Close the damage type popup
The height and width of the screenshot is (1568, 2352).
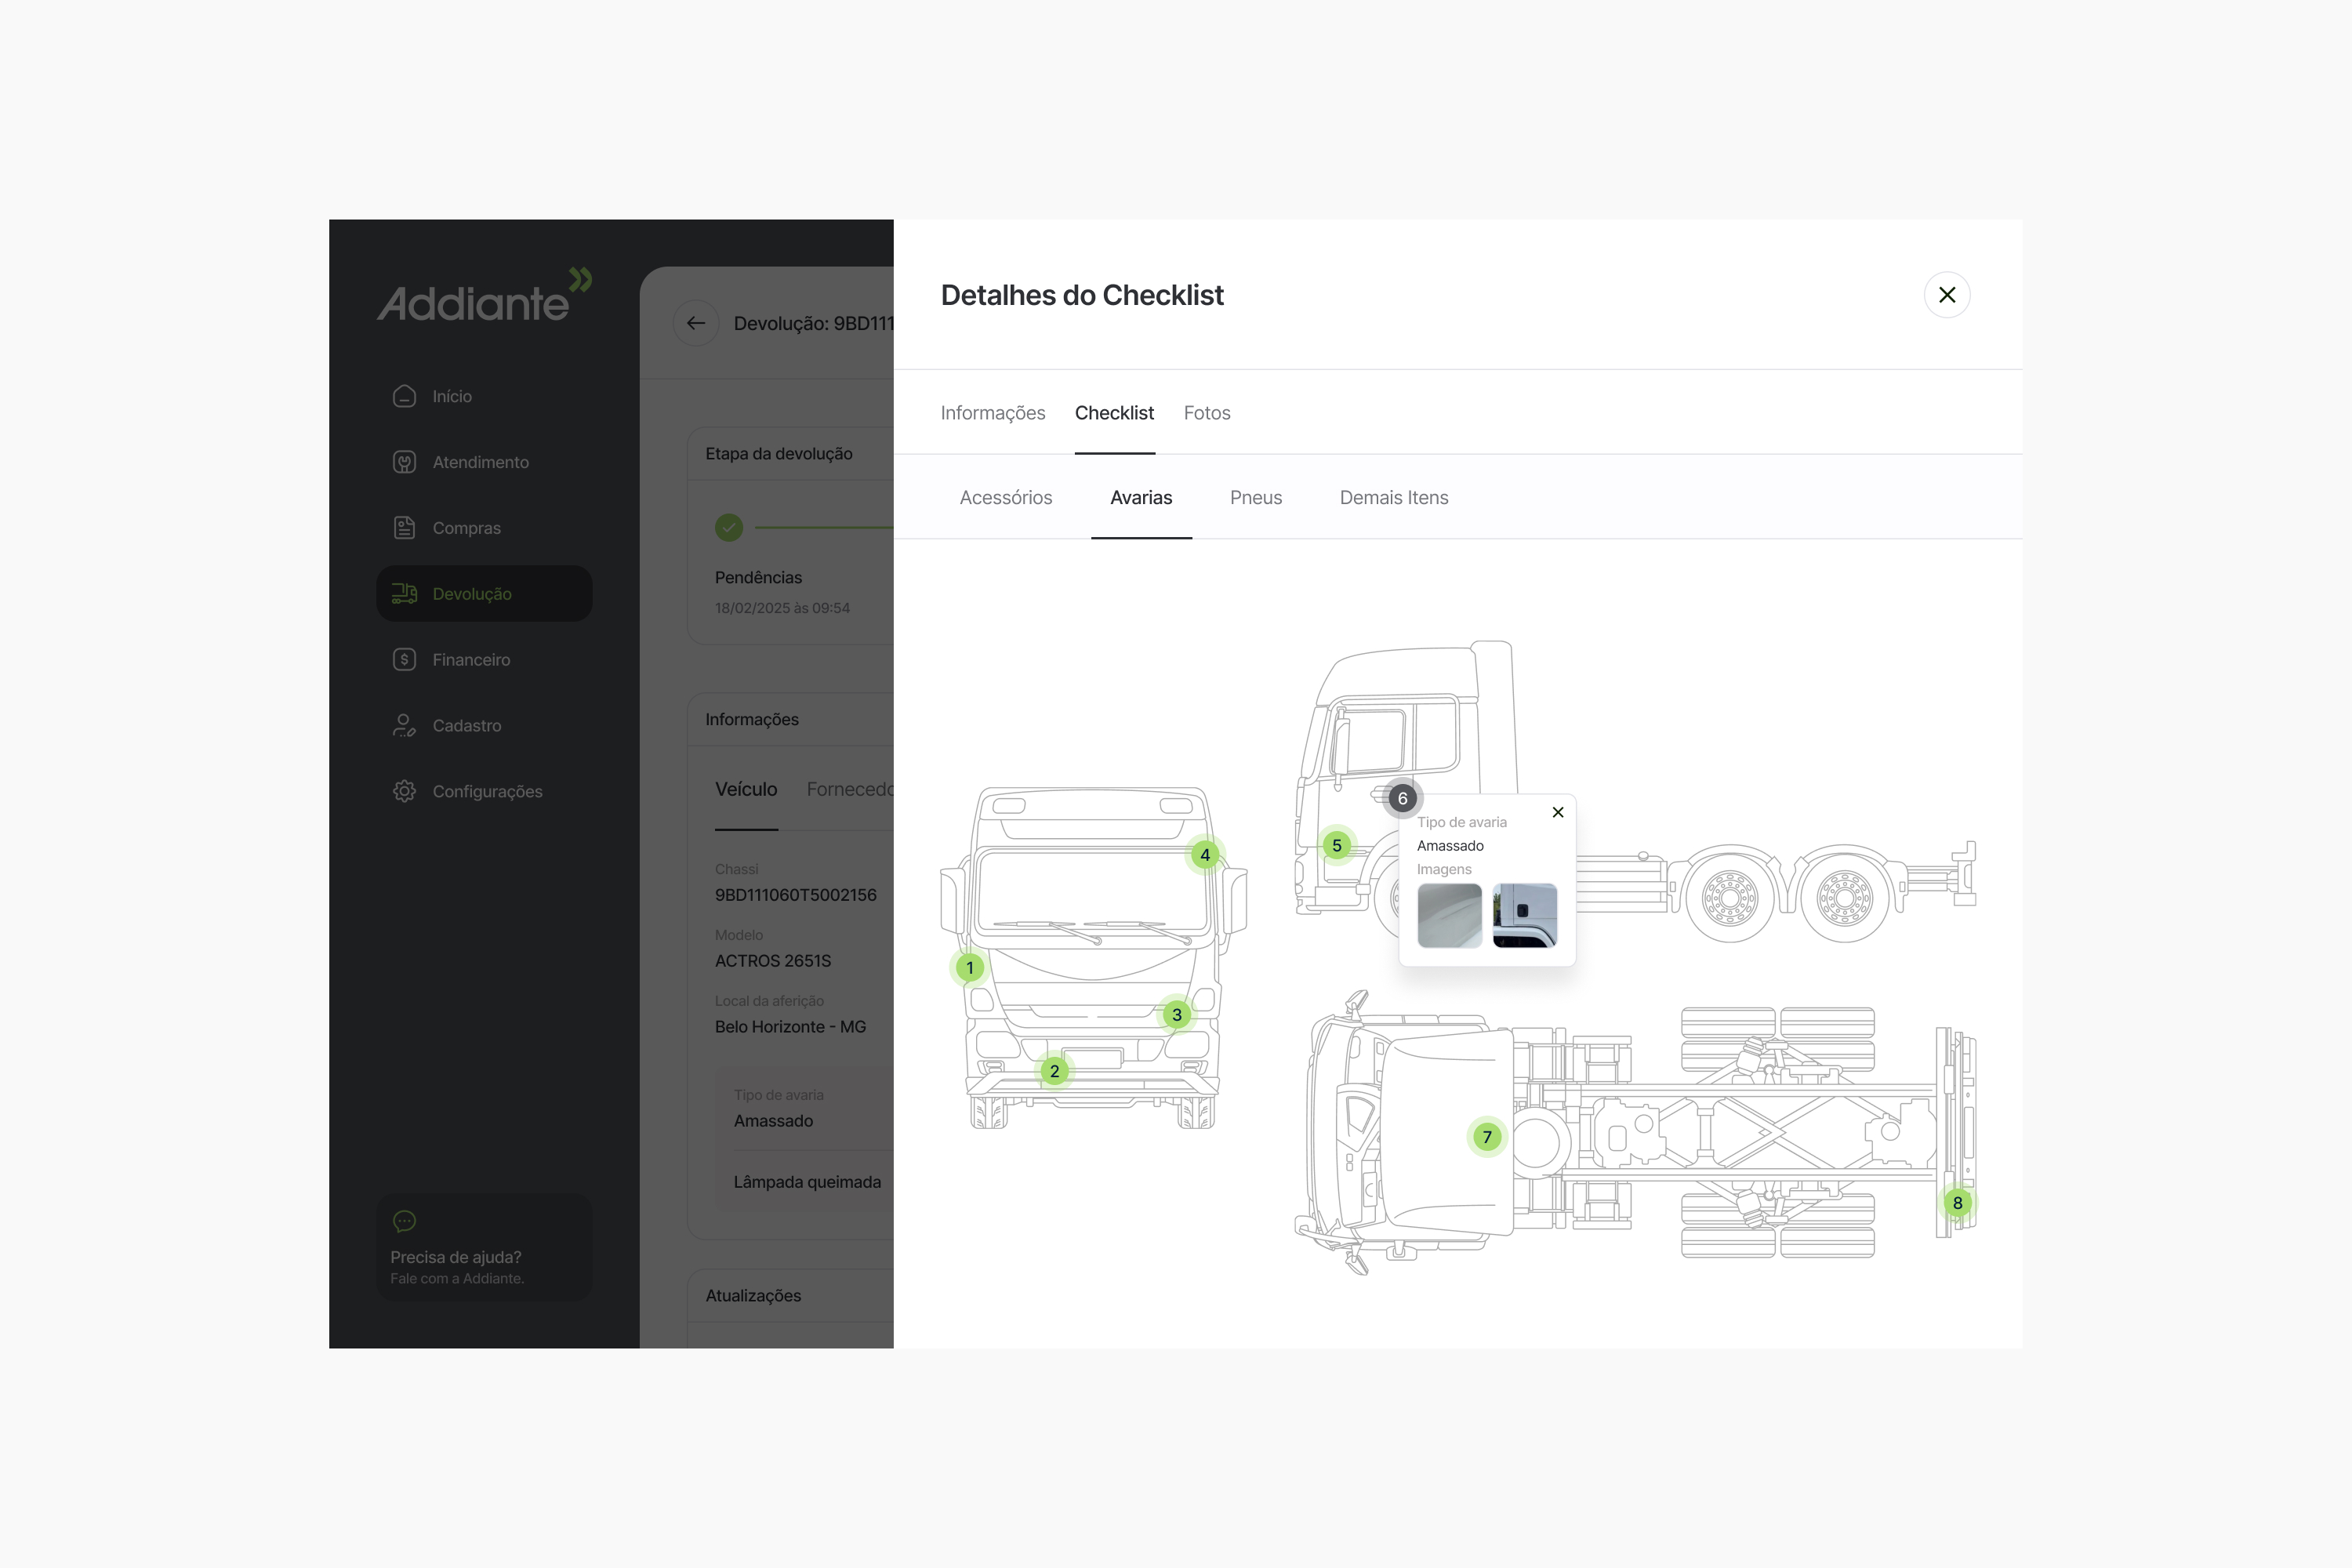[1557, 812]
